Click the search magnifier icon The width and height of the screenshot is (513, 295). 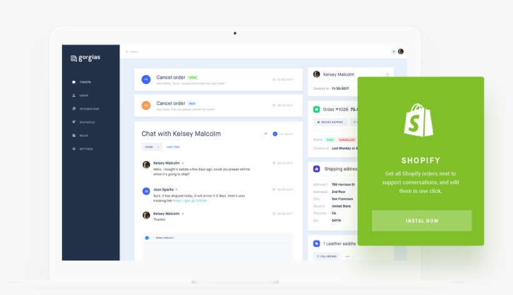coord(127,52)
